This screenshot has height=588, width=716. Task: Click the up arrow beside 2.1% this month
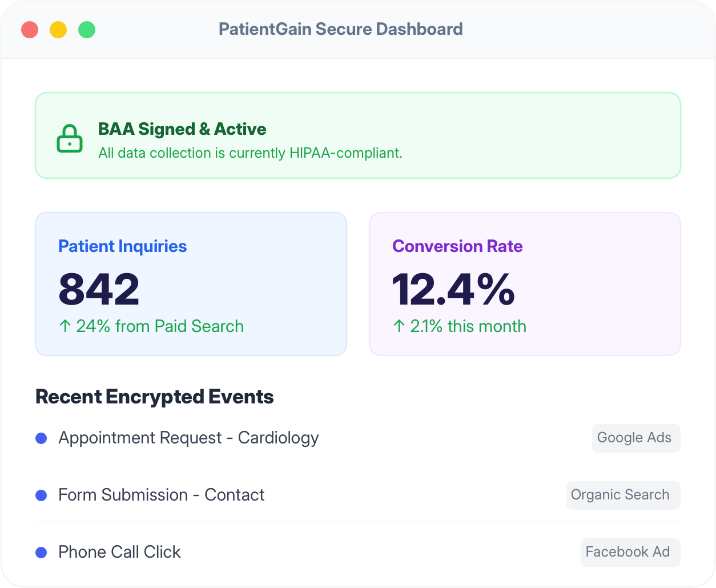[399, 326]
